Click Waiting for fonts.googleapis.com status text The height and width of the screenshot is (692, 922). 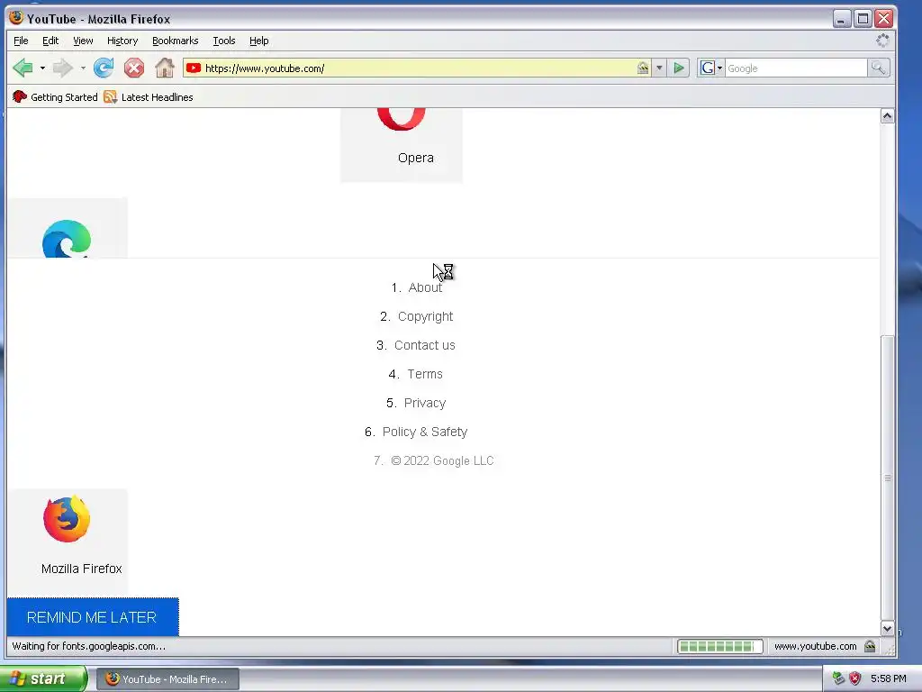[x=89, y=646]
